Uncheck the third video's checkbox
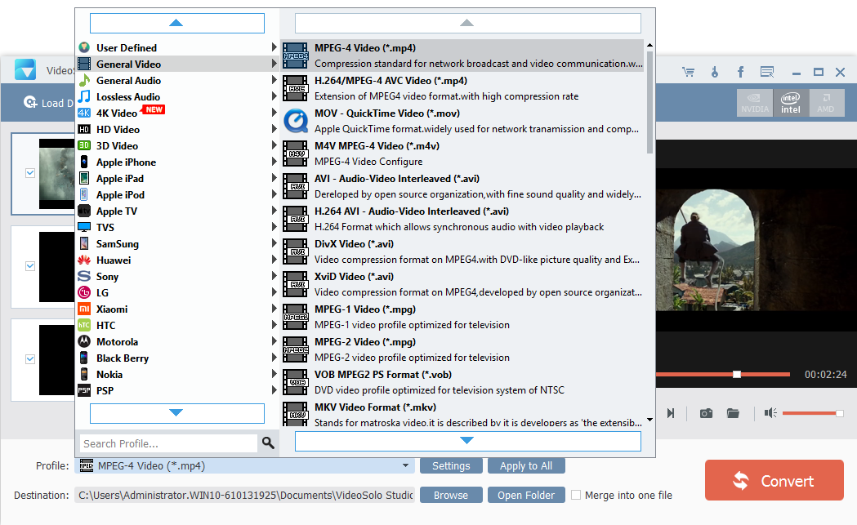Screen dimensions: 857x525 click(x=30, y=359)
